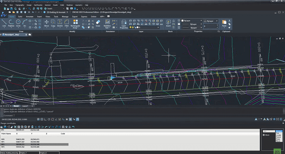
Task: Choose the Circle tool
Action: [18, 23]
